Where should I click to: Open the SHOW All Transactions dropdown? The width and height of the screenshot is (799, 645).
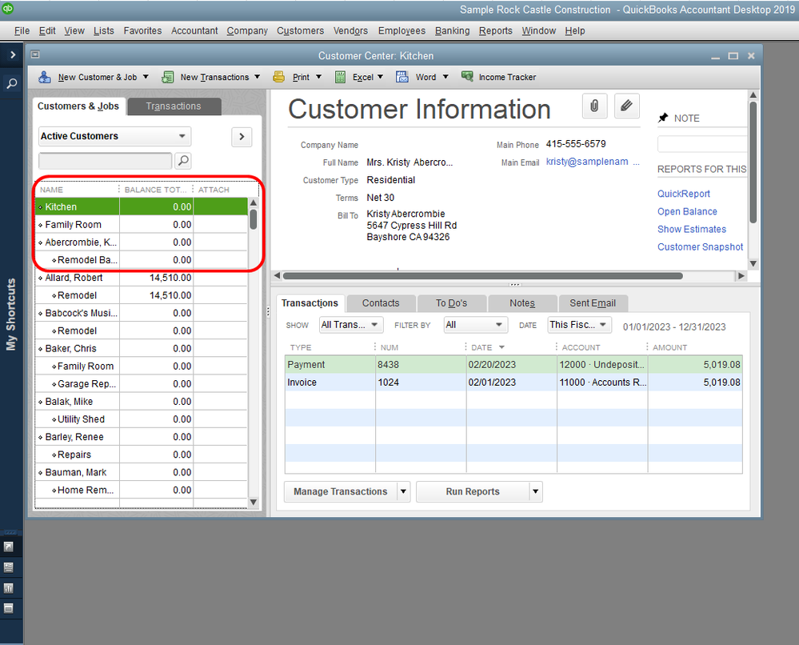pos(350,325)
